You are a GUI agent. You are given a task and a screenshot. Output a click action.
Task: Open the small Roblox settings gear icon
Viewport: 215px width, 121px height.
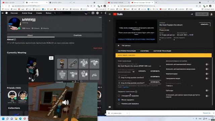click(101, 13)
